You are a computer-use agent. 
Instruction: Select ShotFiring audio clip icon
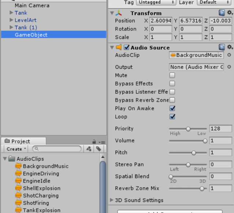tap(18, 203)
